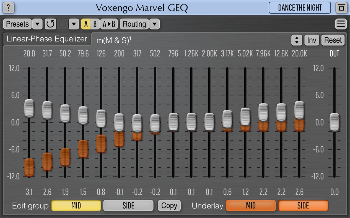The width and height of the screenshot is (350, 218).
Task: Expand the Routing dropdown arrow
Action: pos(155,24)
